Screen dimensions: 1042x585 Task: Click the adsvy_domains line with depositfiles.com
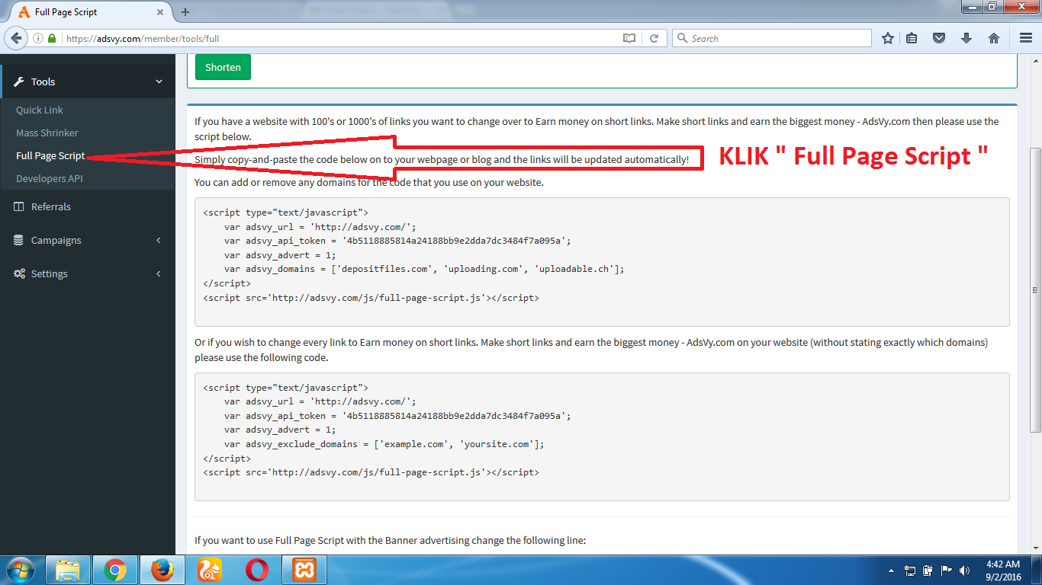[x=424, y=269]
